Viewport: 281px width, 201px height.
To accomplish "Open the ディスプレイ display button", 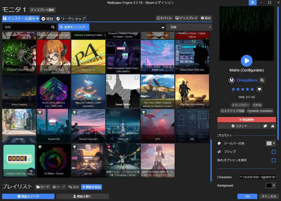I will (x=186, y=18).
